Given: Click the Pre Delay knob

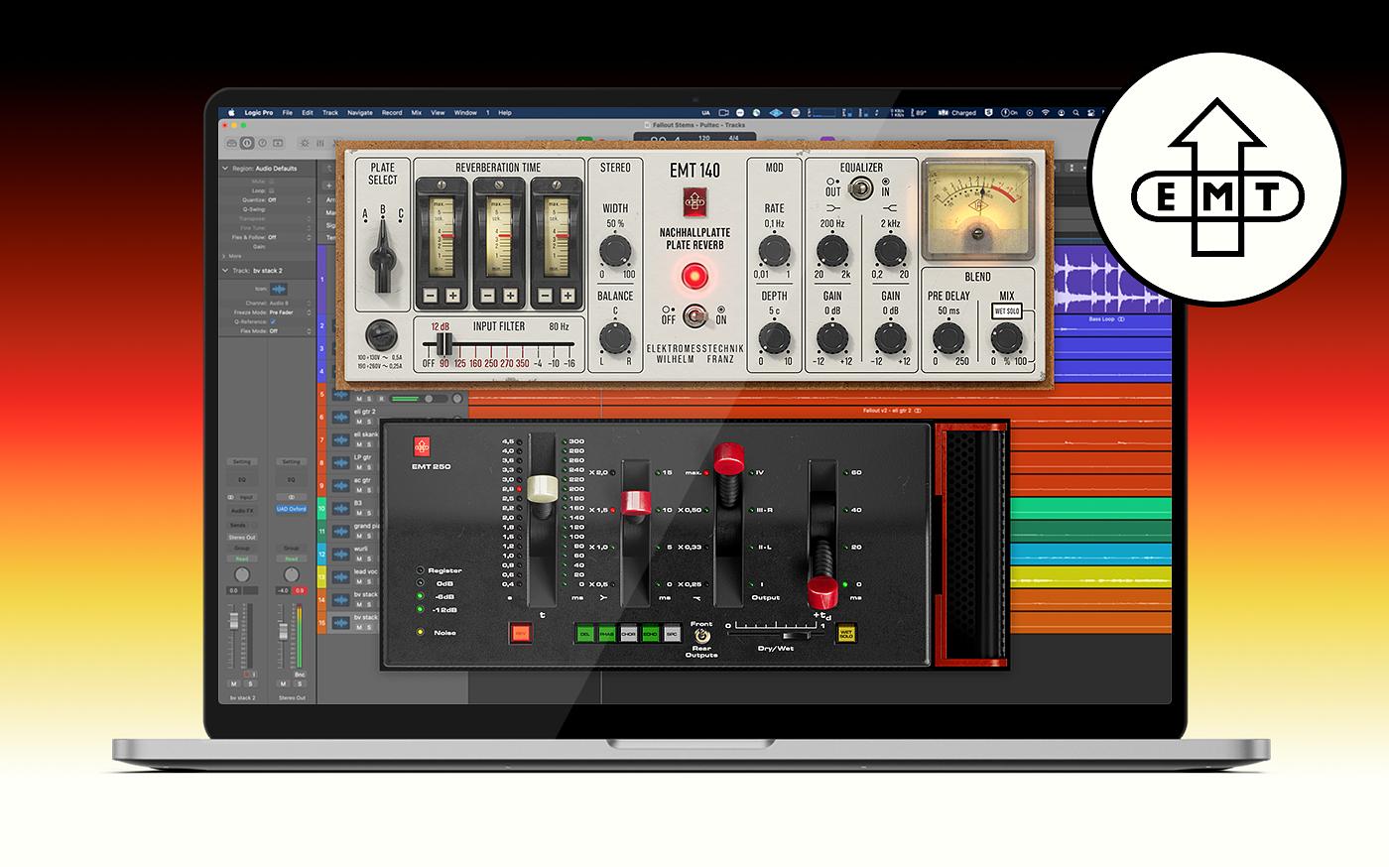Looking at the screenshot, I should pyautogui.click(x=948, y=338).
